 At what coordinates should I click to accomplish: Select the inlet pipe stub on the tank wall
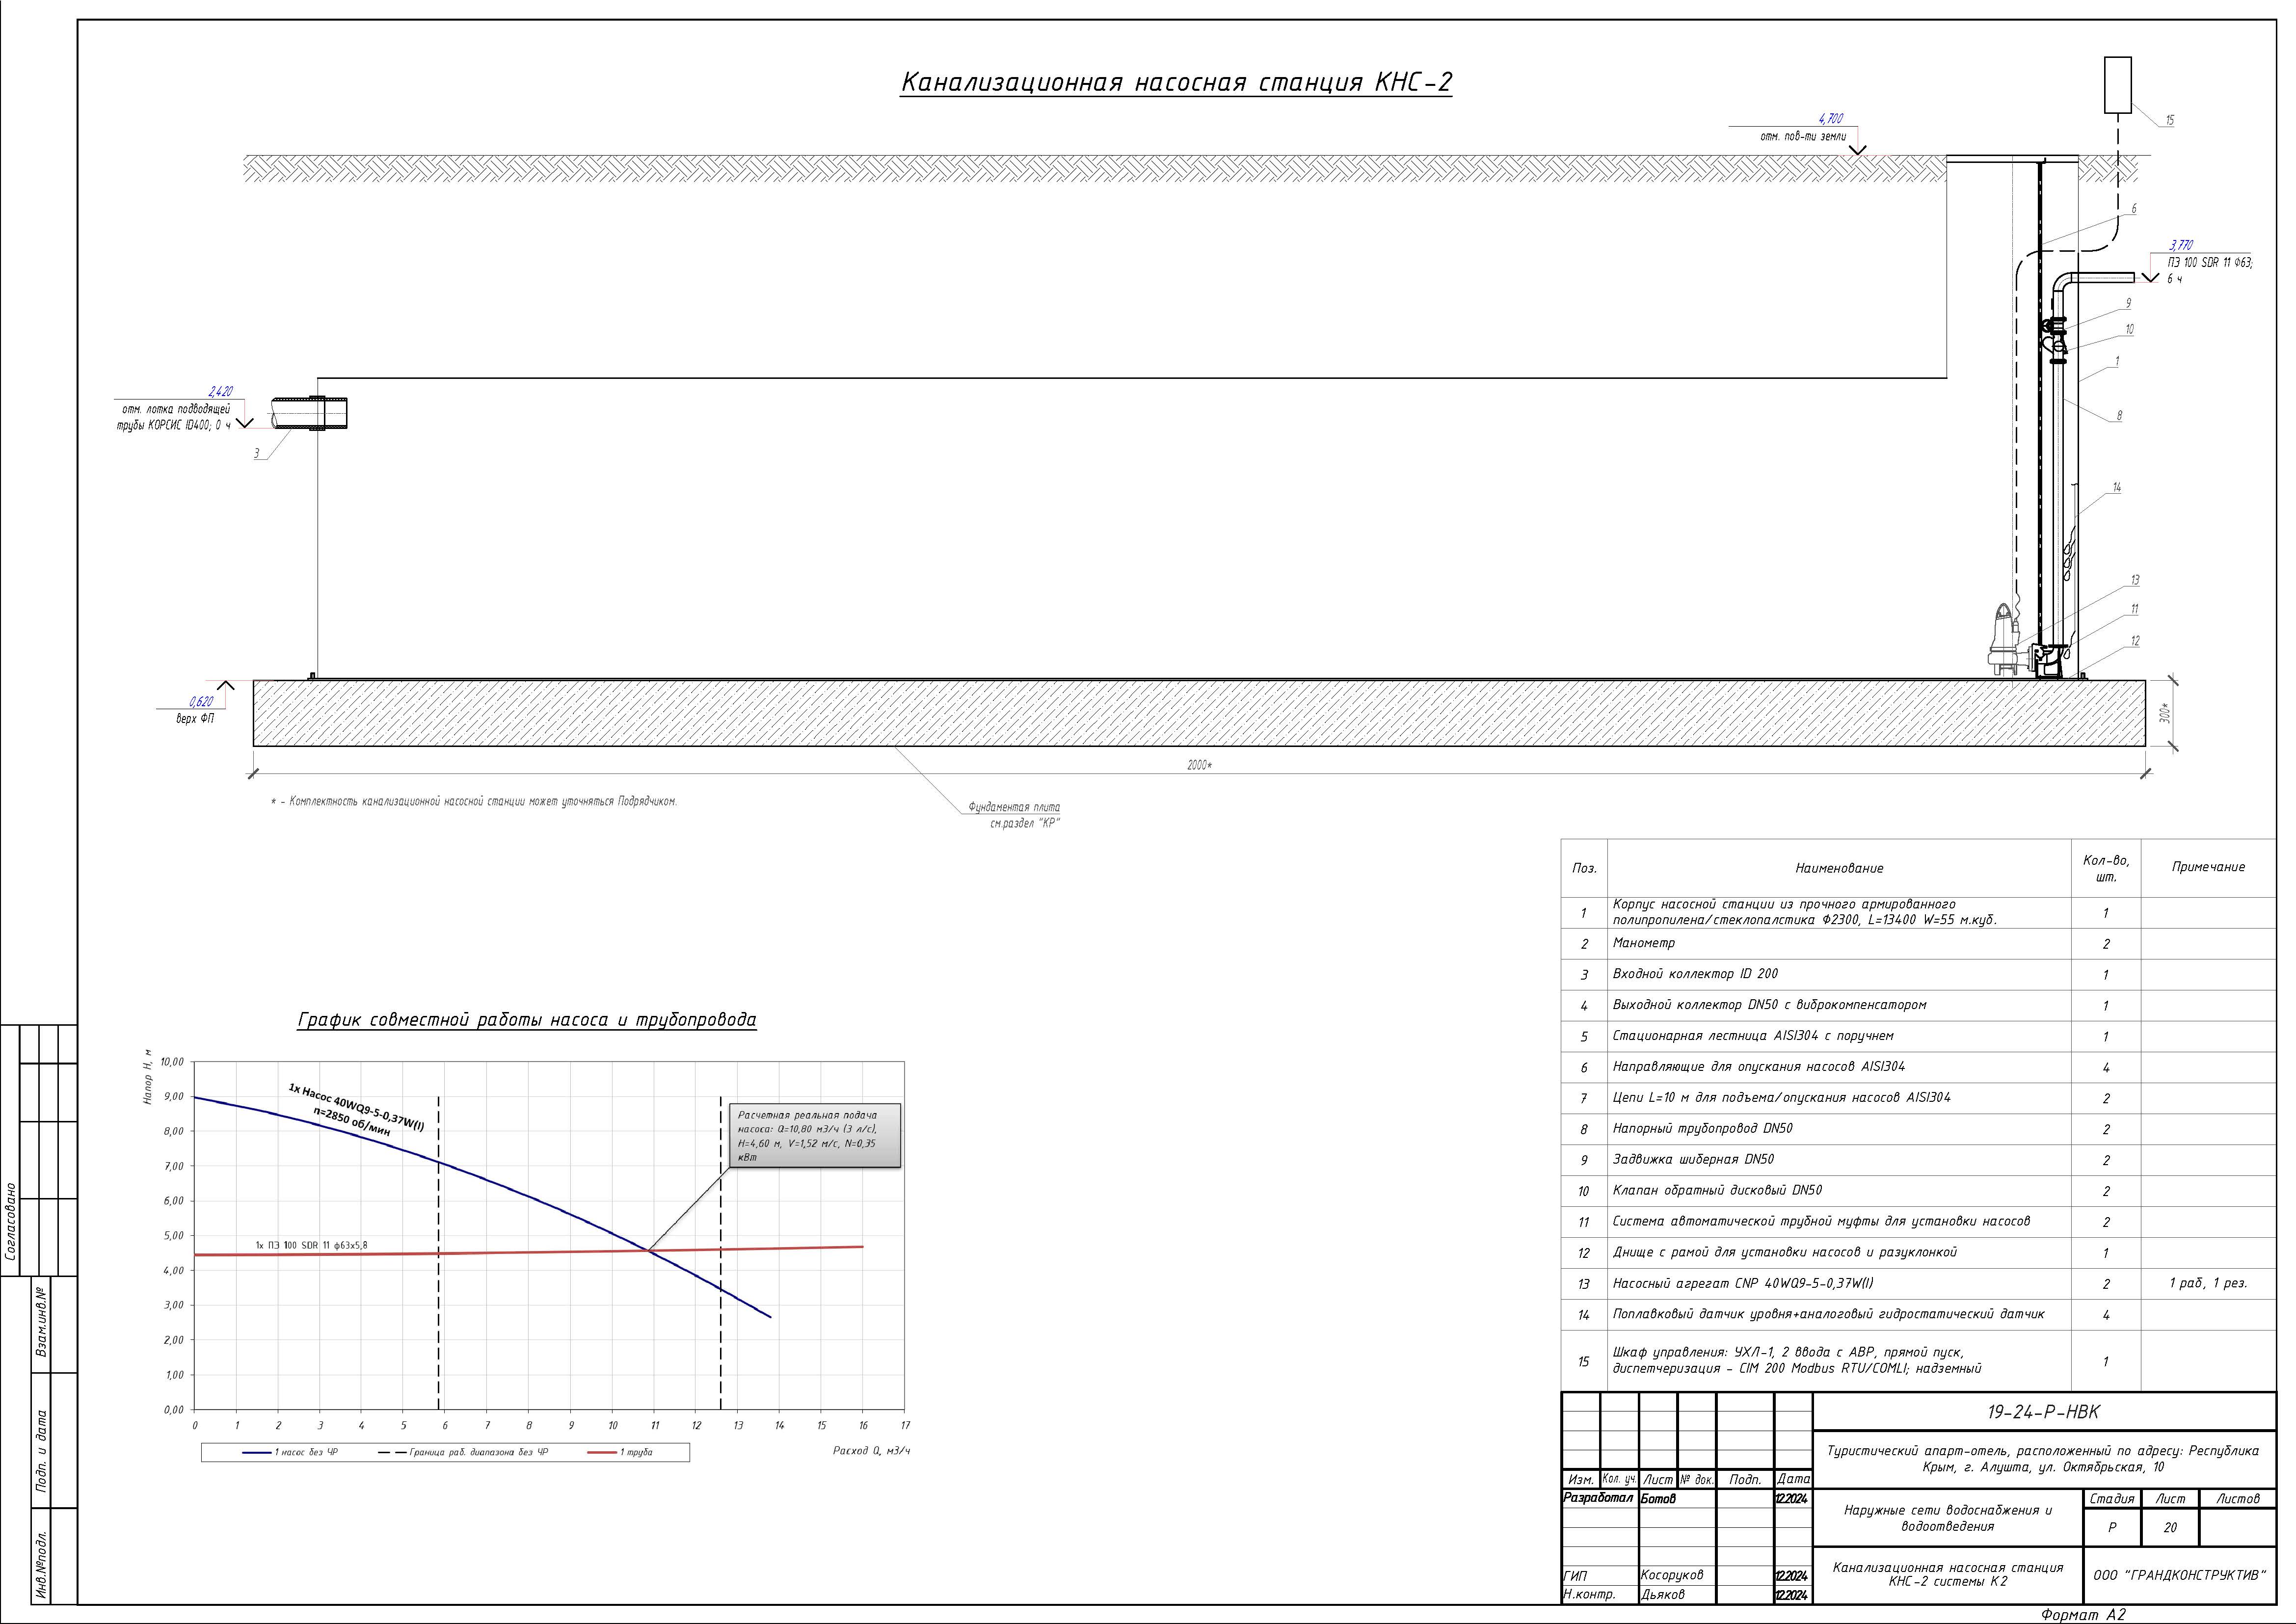pyautogui.click(x=309, y=414)
